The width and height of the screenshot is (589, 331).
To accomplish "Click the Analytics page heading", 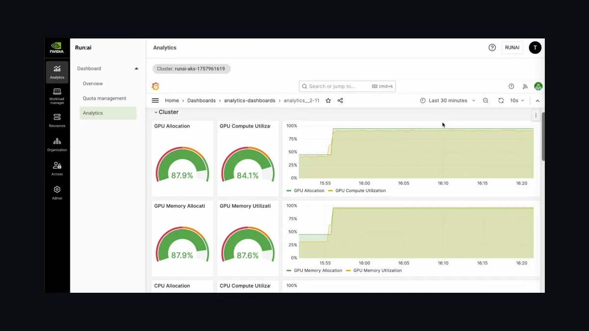I will [x=164, y=48].
